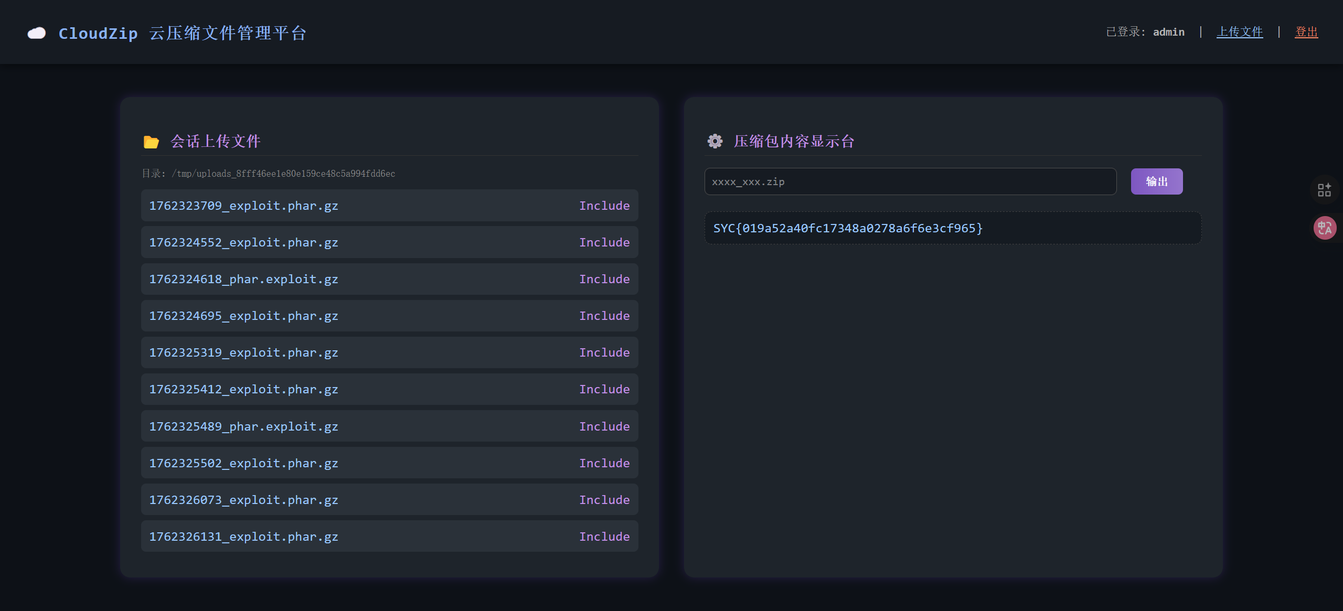
Task: Open the apps grid sidebar icon
Action: (1324, 190)
